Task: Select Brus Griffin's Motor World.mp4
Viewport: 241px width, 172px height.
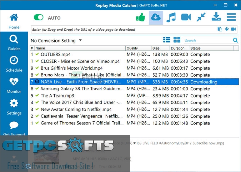Action: 134,68
